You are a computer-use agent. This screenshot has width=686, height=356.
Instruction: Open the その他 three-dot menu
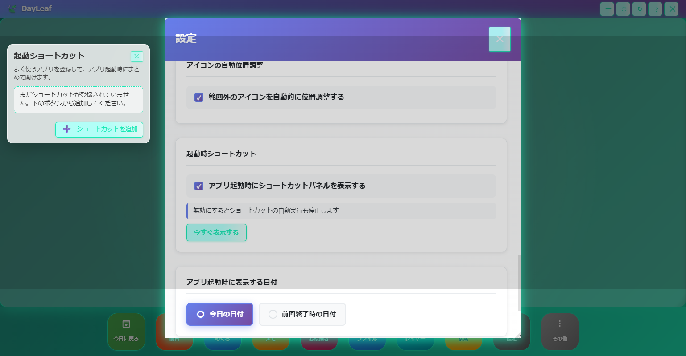(x=560, y=324)
